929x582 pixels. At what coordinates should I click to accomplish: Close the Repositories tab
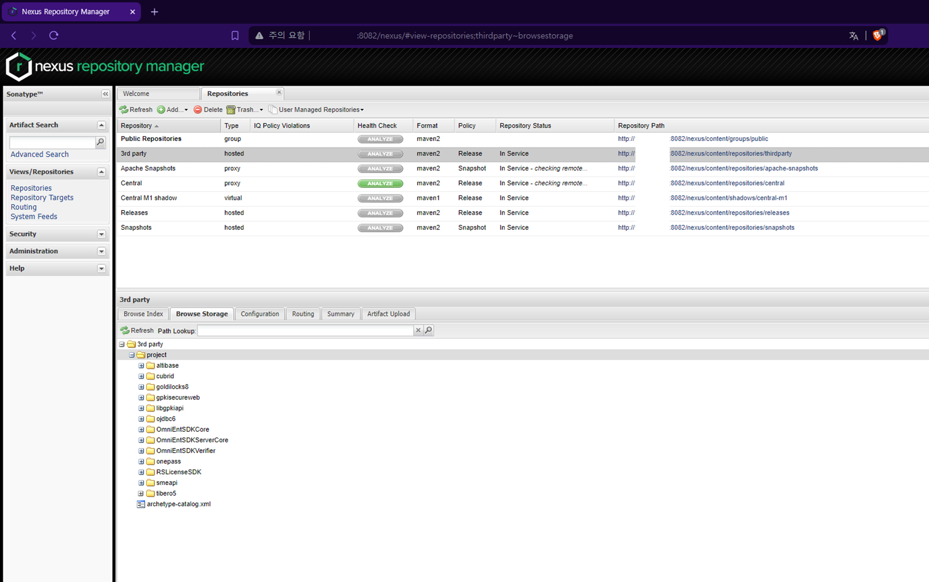279,92
